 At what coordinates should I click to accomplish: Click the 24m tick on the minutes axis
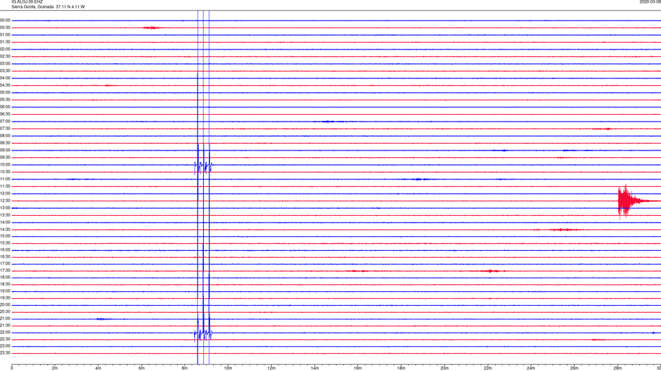click(531, 368)
